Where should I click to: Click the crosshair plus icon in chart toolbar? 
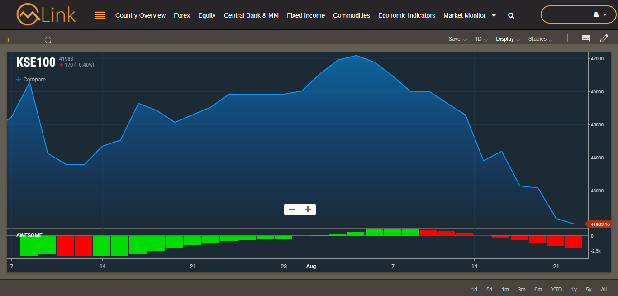coord(568,38)
